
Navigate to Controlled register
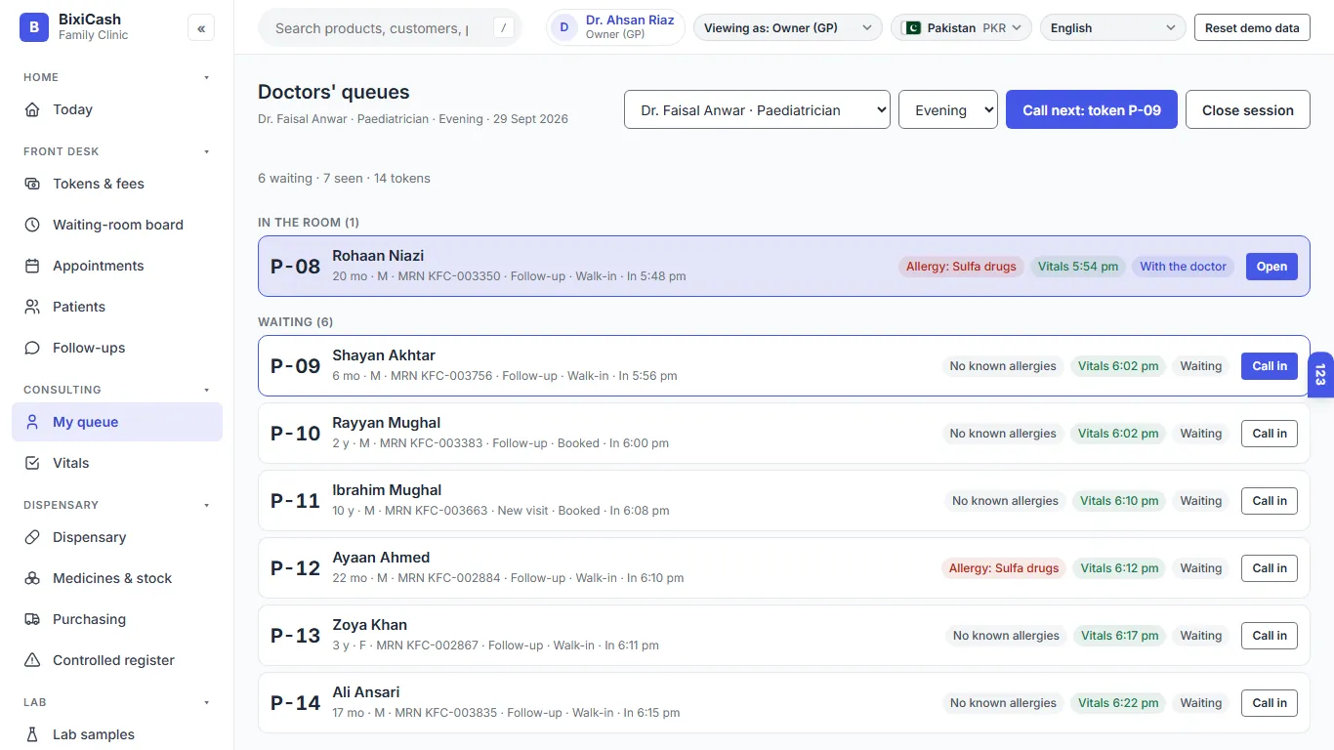tap(117, 660)
